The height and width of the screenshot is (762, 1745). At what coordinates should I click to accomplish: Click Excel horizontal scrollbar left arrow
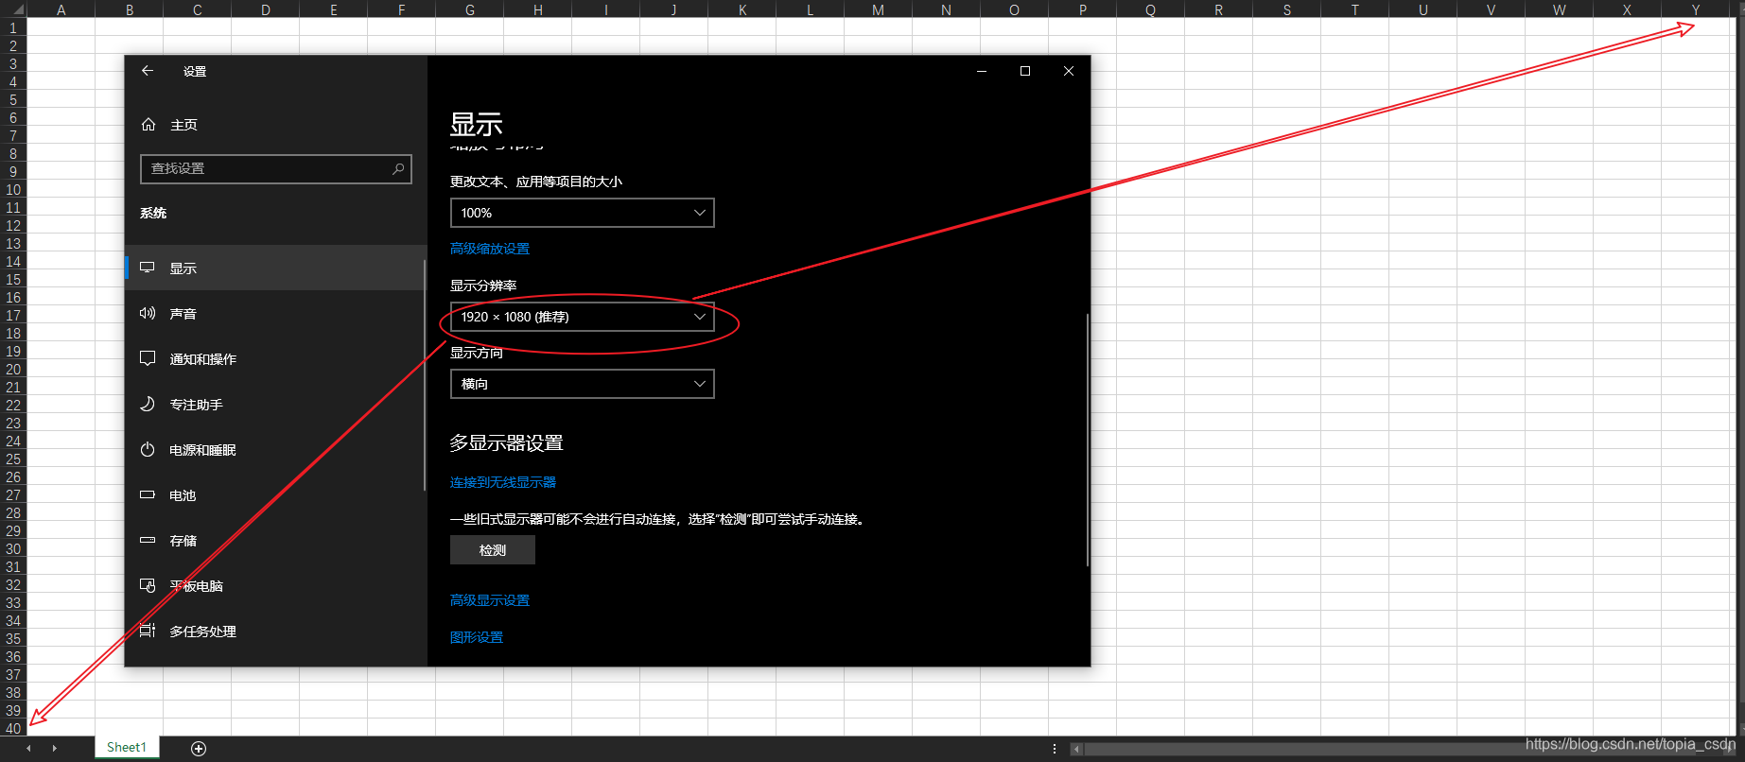click(1076, 749)
